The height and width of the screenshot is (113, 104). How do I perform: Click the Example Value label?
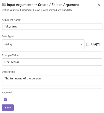tap(10, 55)
